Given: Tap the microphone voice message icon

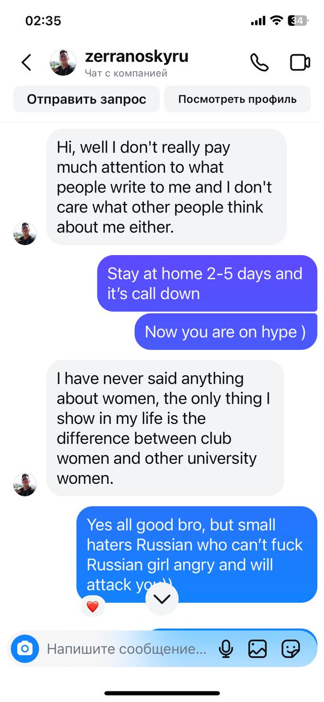Looking at the screenshot, I should click(x=225, y=649).
